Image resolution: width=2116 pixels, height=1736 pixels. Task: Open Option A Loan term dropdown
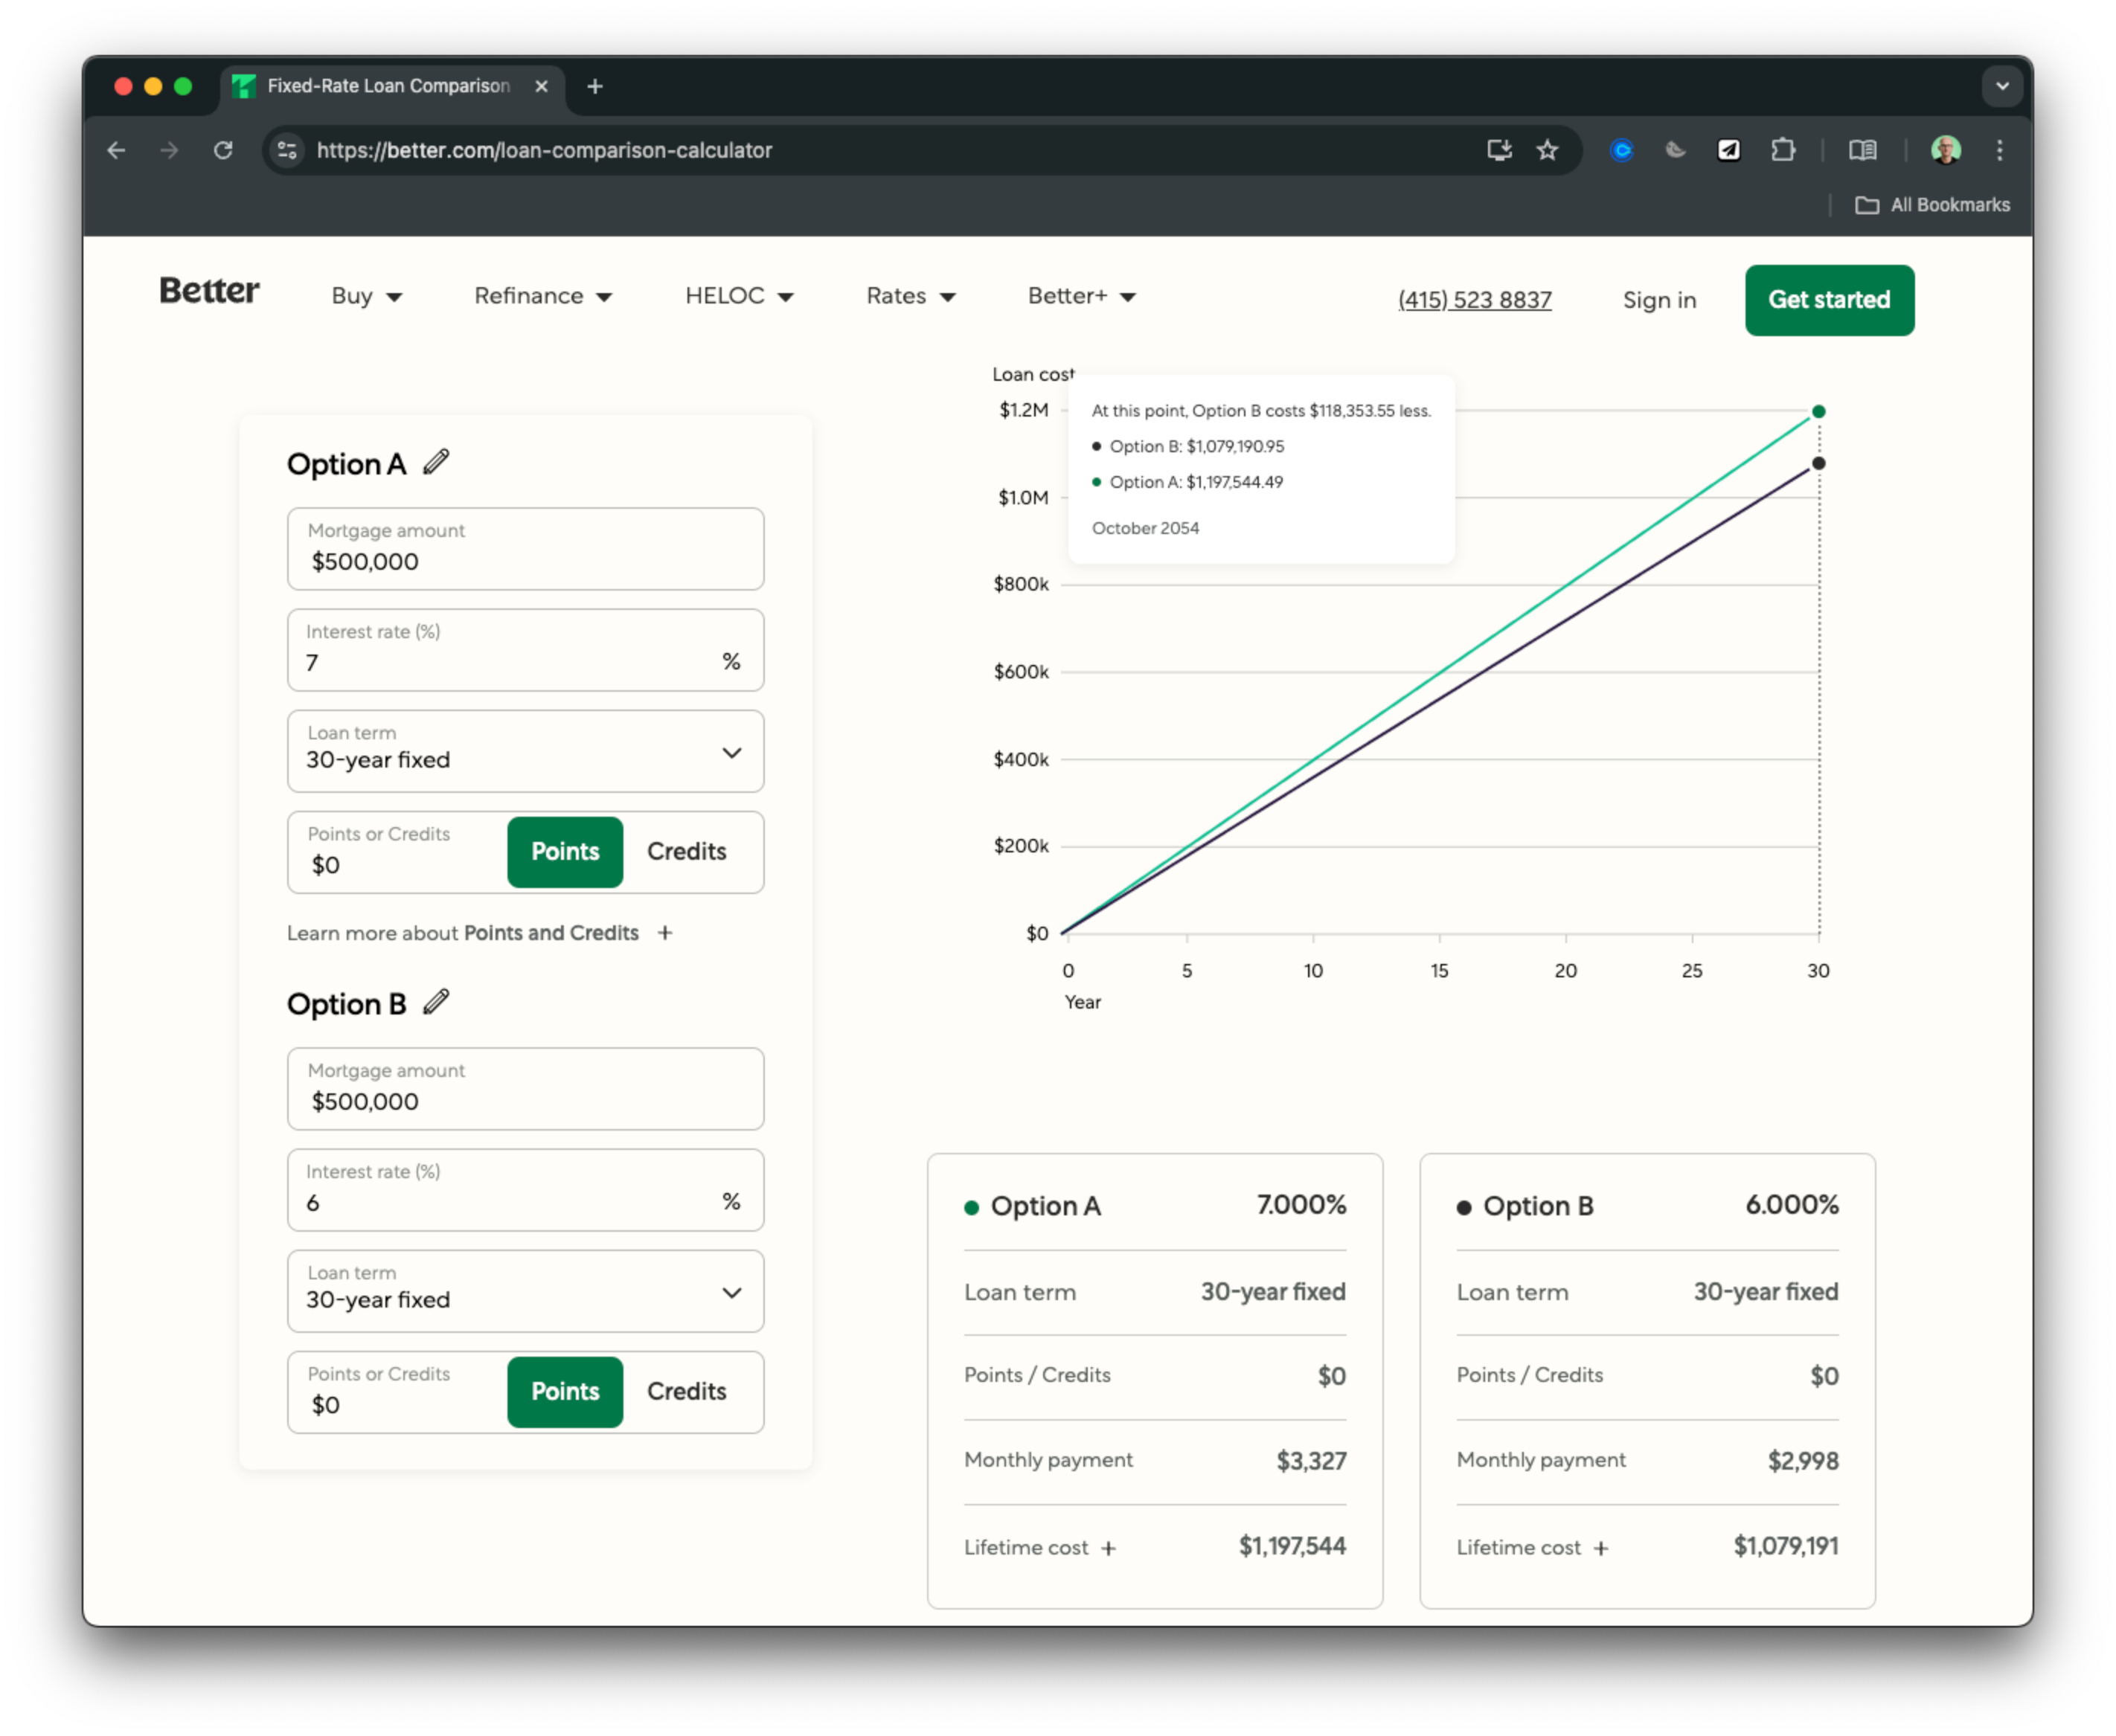[525, 752]
